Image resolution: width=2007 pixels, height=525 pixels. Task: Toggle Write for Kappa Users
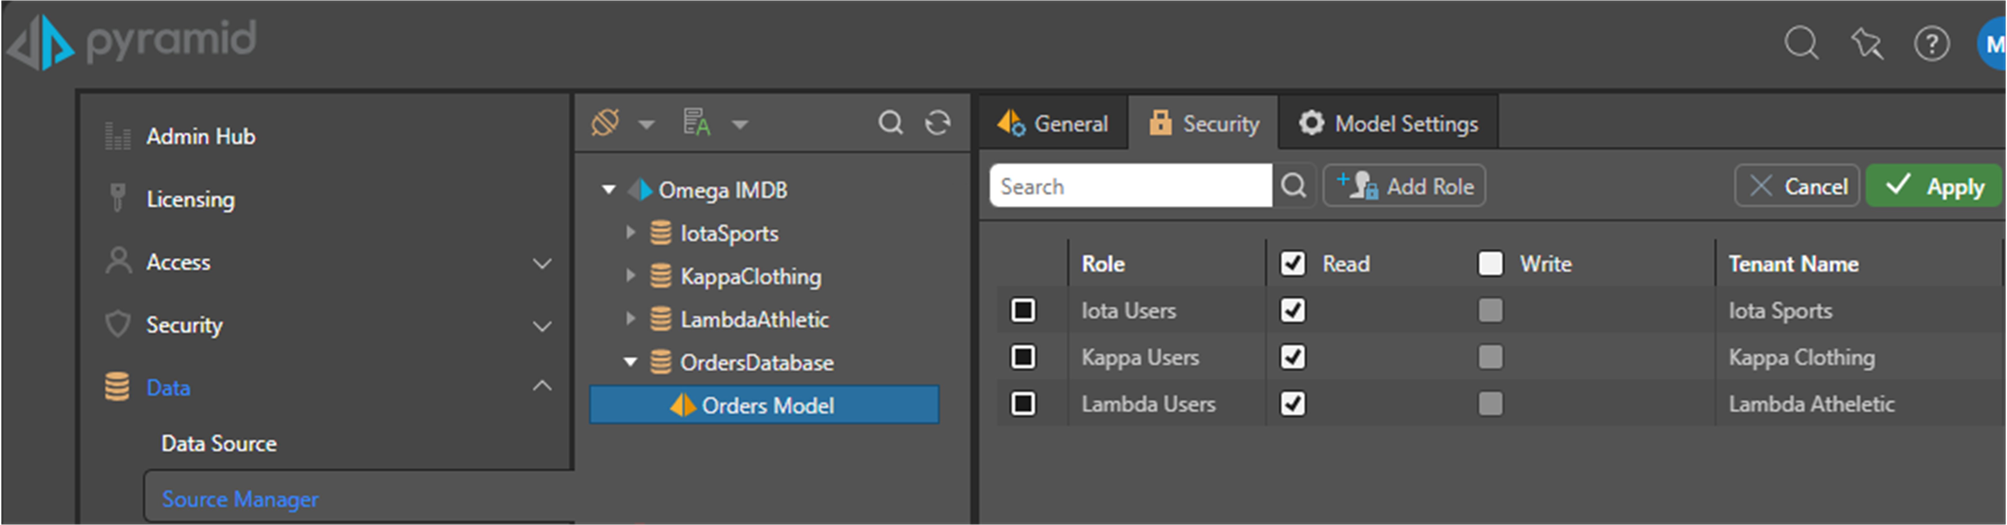[1490, 357]
